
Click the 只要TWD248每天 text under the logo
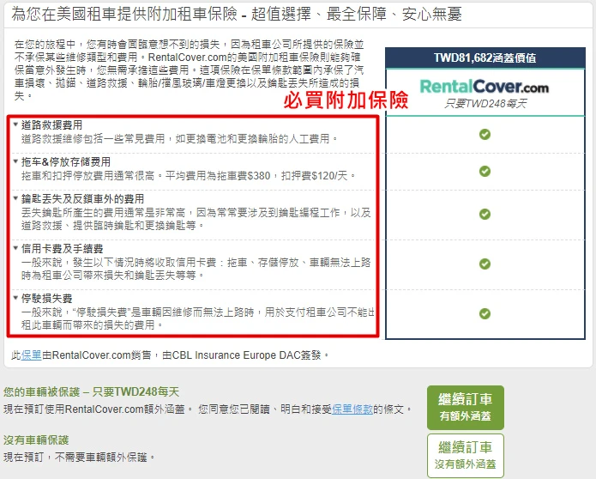[485, 103]
